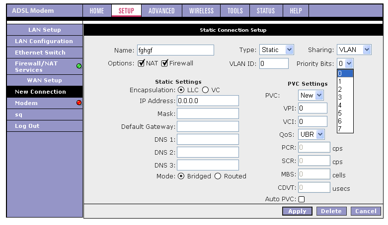Click the IP Address field
The width and height of the screenshot is (388, 225).
pos(208,101)
